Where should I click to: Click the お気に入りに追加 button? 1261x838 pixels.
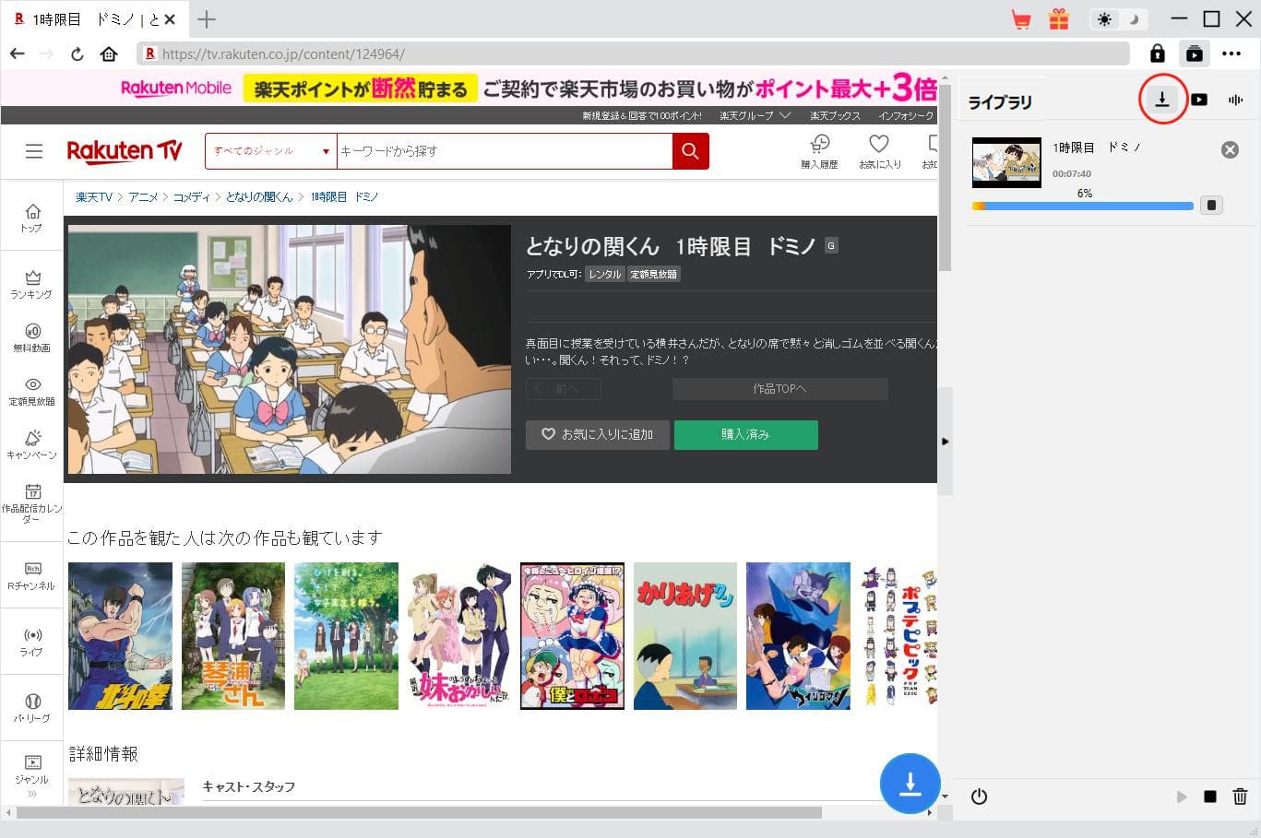click(598, 434)
